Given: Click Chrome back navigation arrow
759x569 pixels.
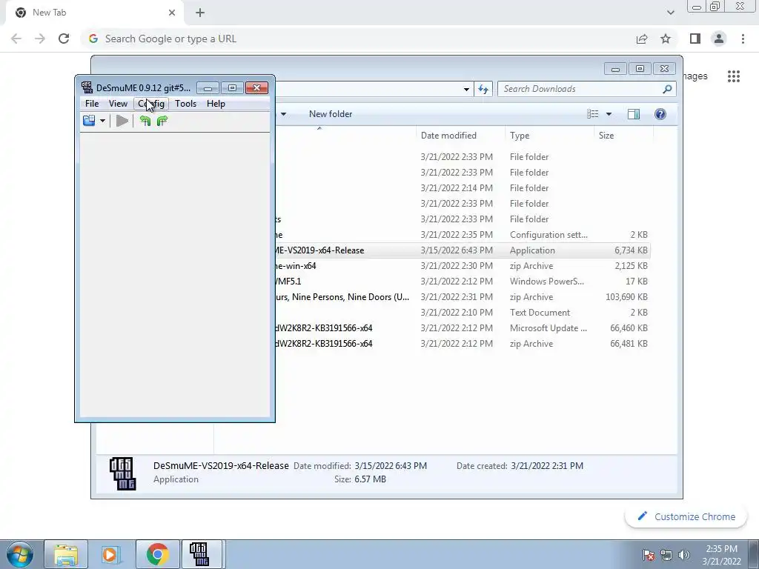Looking at the screenshot, I should point(16,39).
